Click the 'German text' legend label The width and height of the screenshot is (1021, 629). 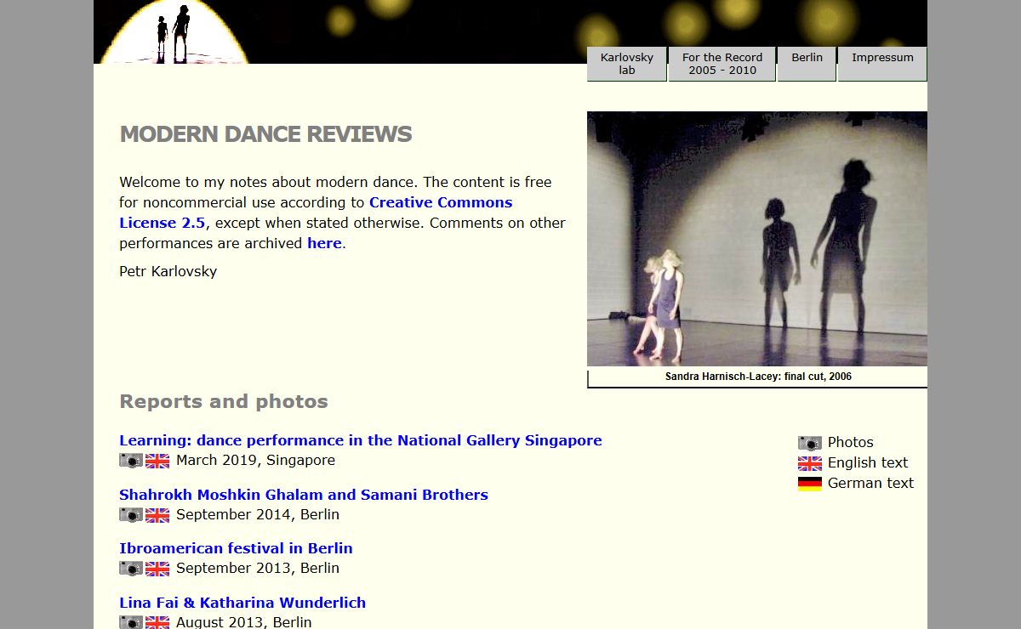coord(870,484)
